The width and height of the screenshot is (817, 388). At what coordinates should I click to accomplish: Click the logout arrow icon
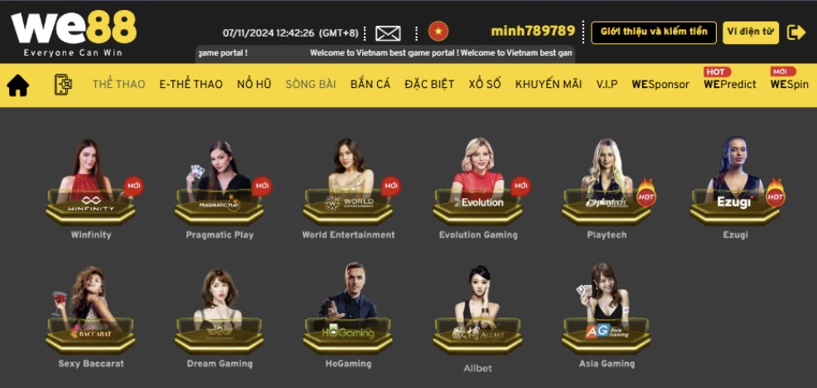click(x=796, y=32)
